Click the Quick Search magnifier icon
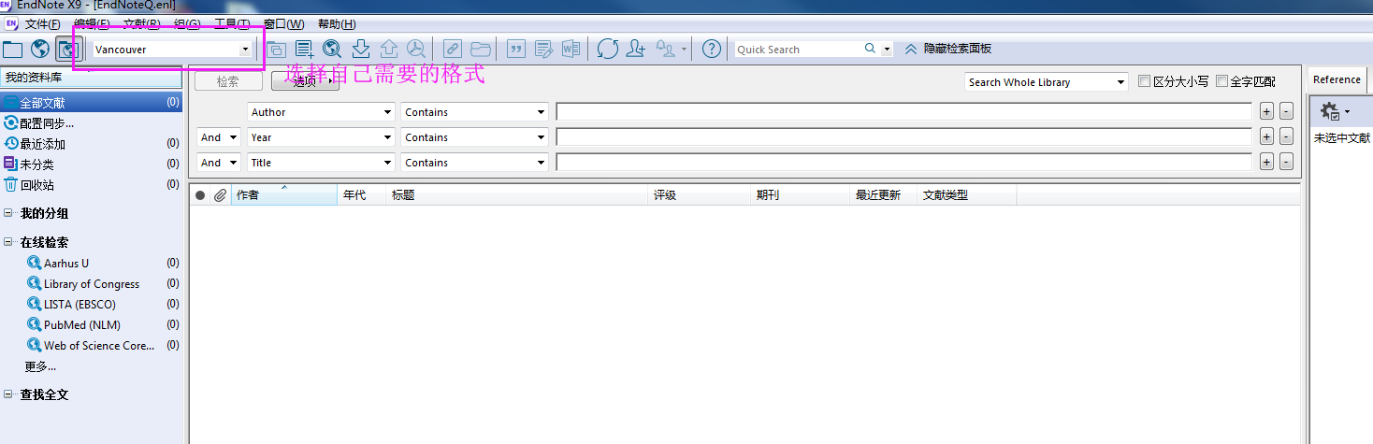The image size is (1373, 444). pos(871,49)
